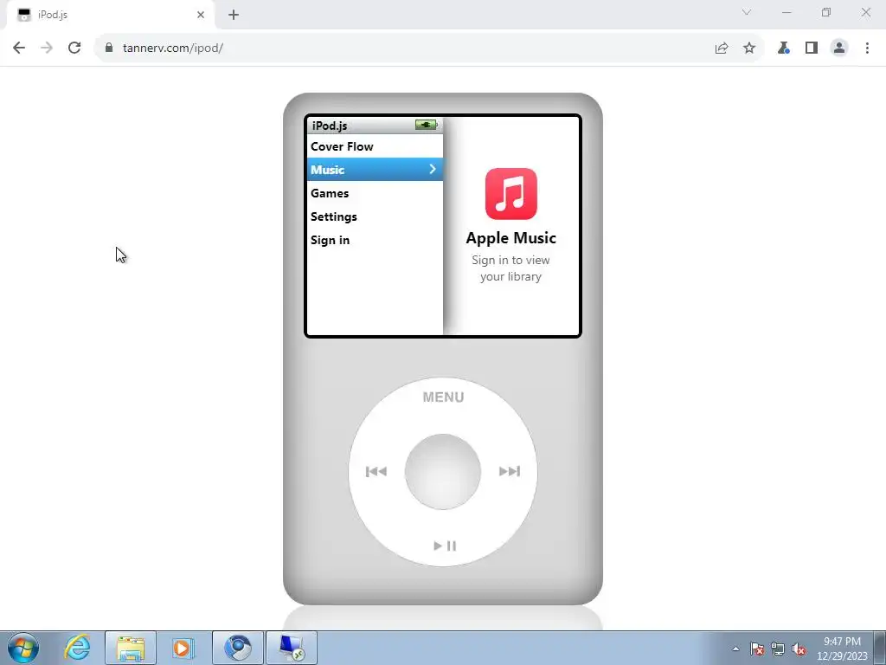This screenshot has width=886, height=665.
Task: Choose Sign in on the iPod menu
Action: 375,241
